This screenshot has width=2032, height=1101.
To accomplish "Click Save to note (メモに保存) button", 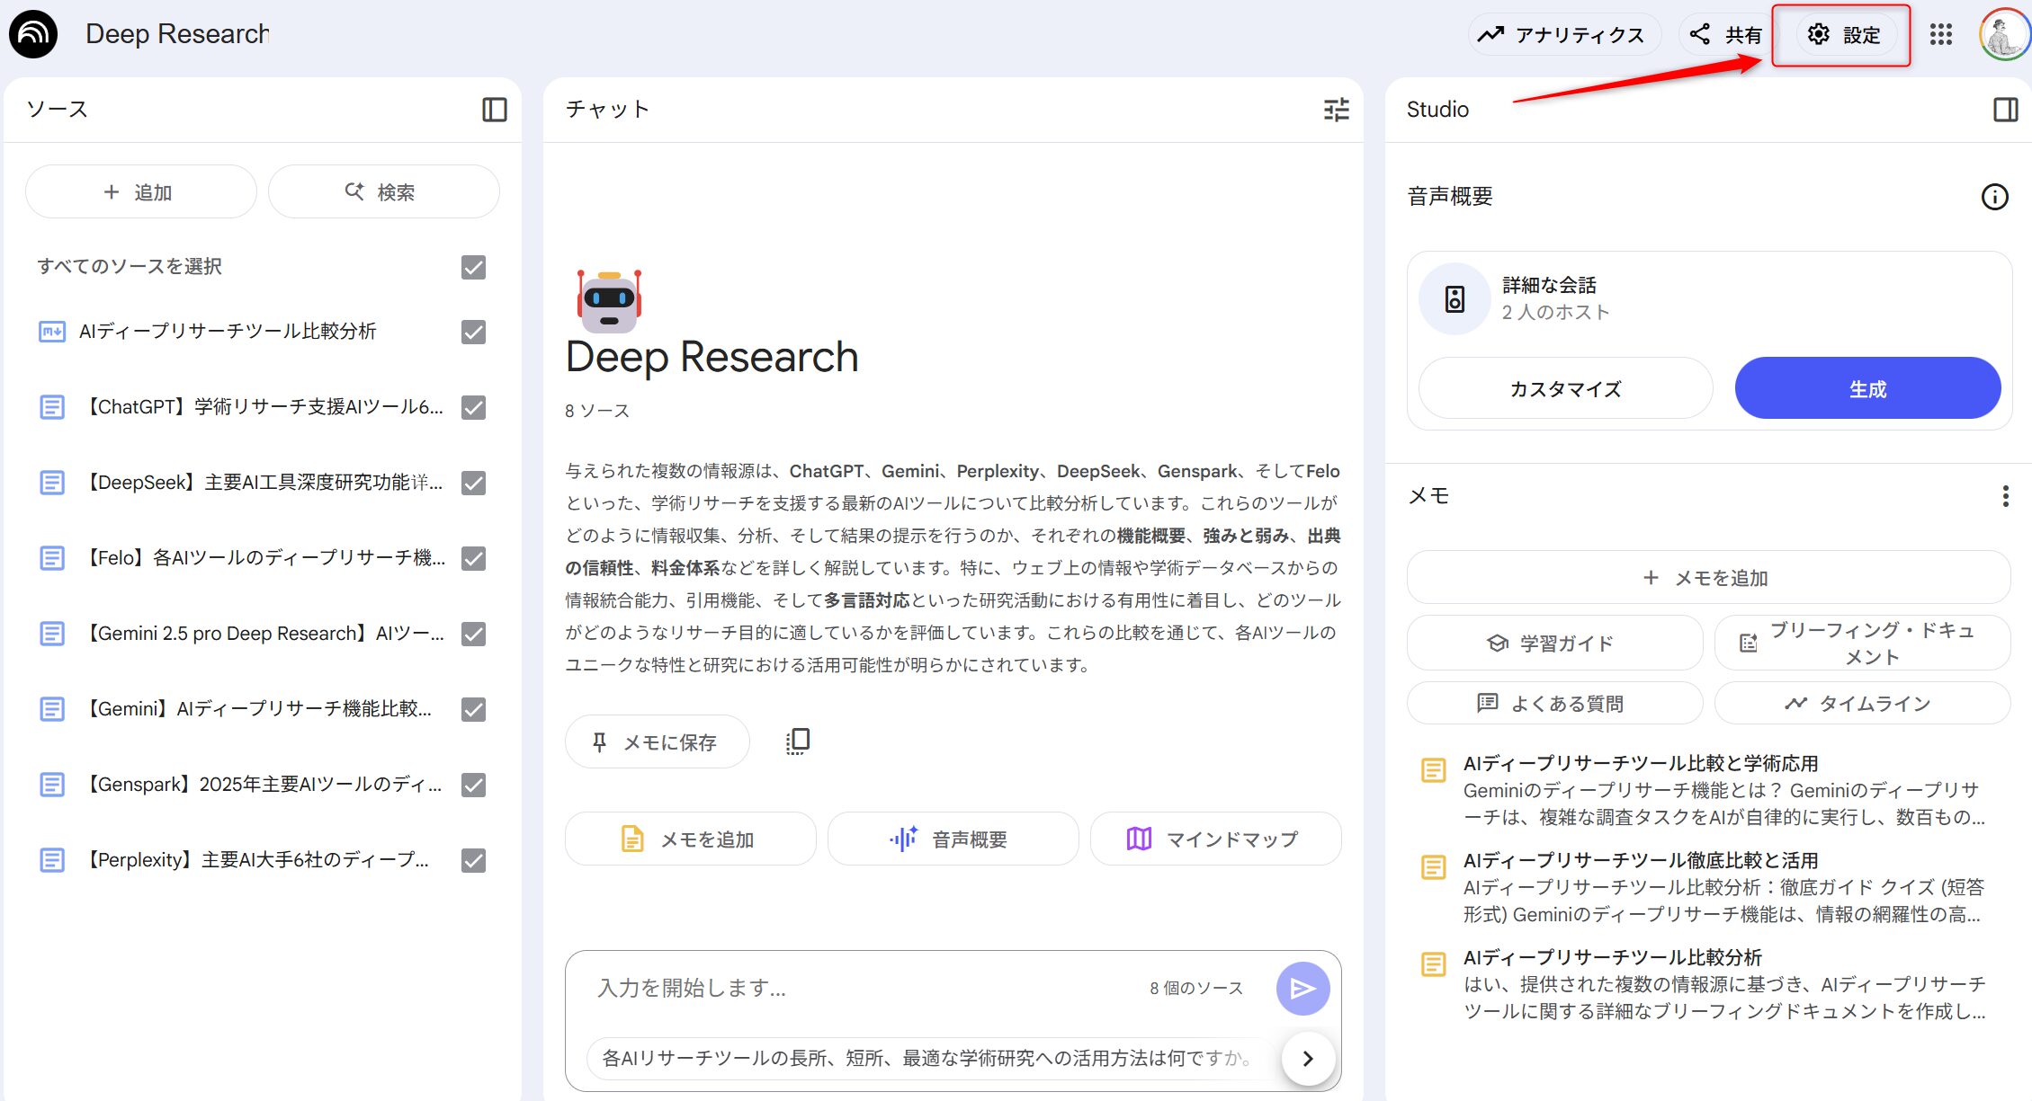I will pyautogui.click(x=657, y=741).
